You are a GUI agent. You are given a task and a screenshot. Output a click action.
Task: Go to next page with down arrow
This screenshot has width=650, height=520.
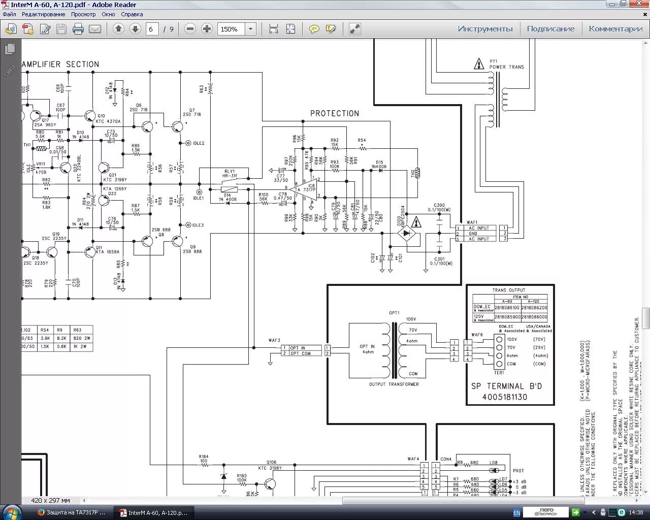[x=135, y=29]
